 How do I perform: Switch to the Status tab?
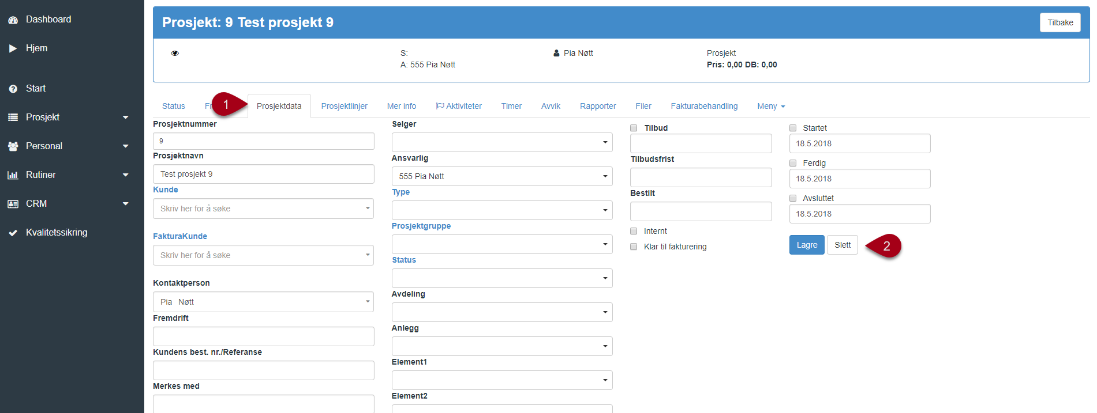click(x=174, y=106)
